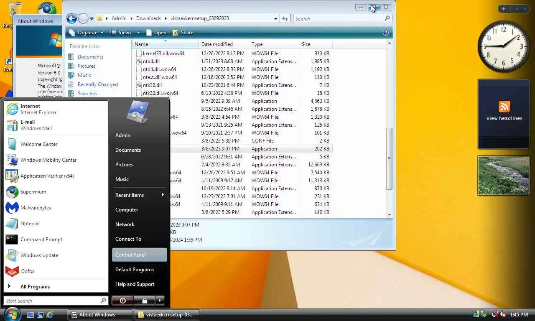The height and width of the screenshot is (321, 535).
Task: Expand the Admin breadcrumb arrow
Action: 131,18
